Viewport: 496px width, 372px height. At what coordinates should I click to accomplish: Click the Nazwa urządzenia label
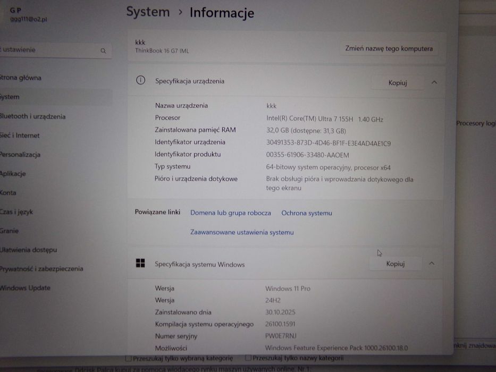[181, 106]
